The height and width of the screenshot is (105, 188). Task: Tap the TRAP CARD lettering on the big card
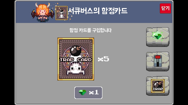[x=76, y=60]
